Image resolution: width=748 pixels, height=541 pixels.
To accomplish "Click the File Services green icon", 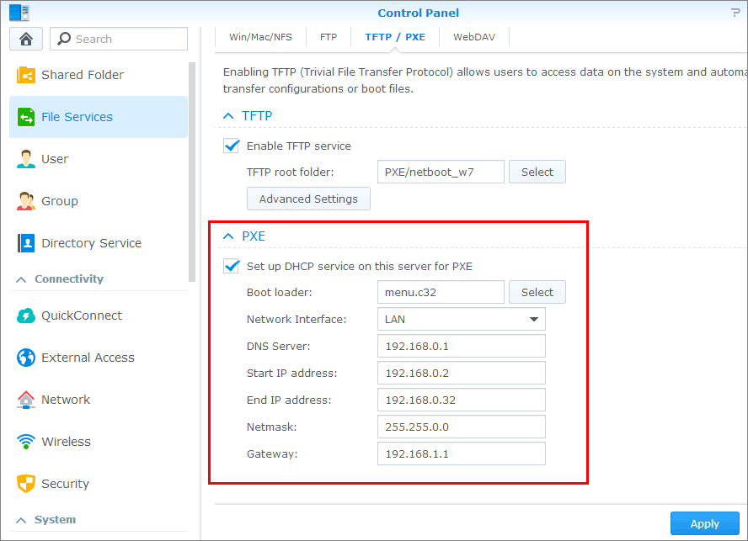I will click(26, 117).
